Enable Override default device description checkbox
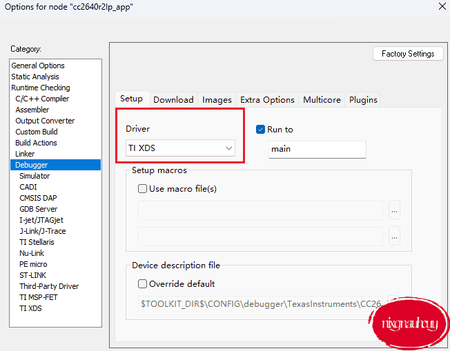Viewport: 450px width, 351px height. click(x=143, y=283)
